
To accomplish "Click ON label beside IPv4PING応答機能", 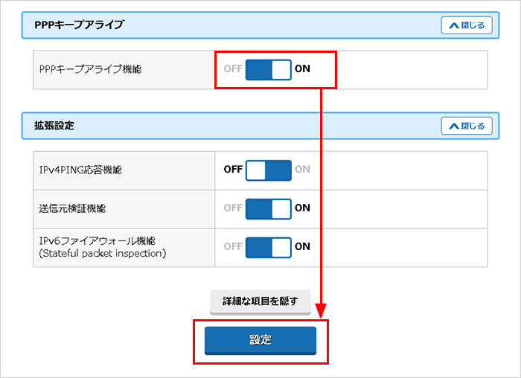I will [x=302, y=170].
